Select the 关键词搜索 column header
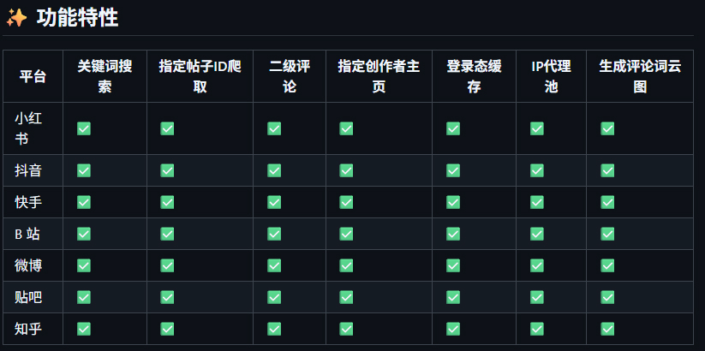The image size is (705, 351). 105,76
